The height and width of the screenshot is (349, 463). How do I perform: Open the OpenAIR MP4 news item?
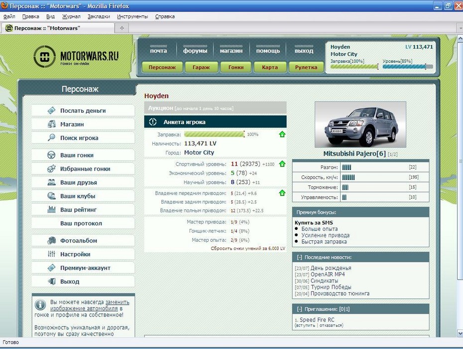point(328,274)
